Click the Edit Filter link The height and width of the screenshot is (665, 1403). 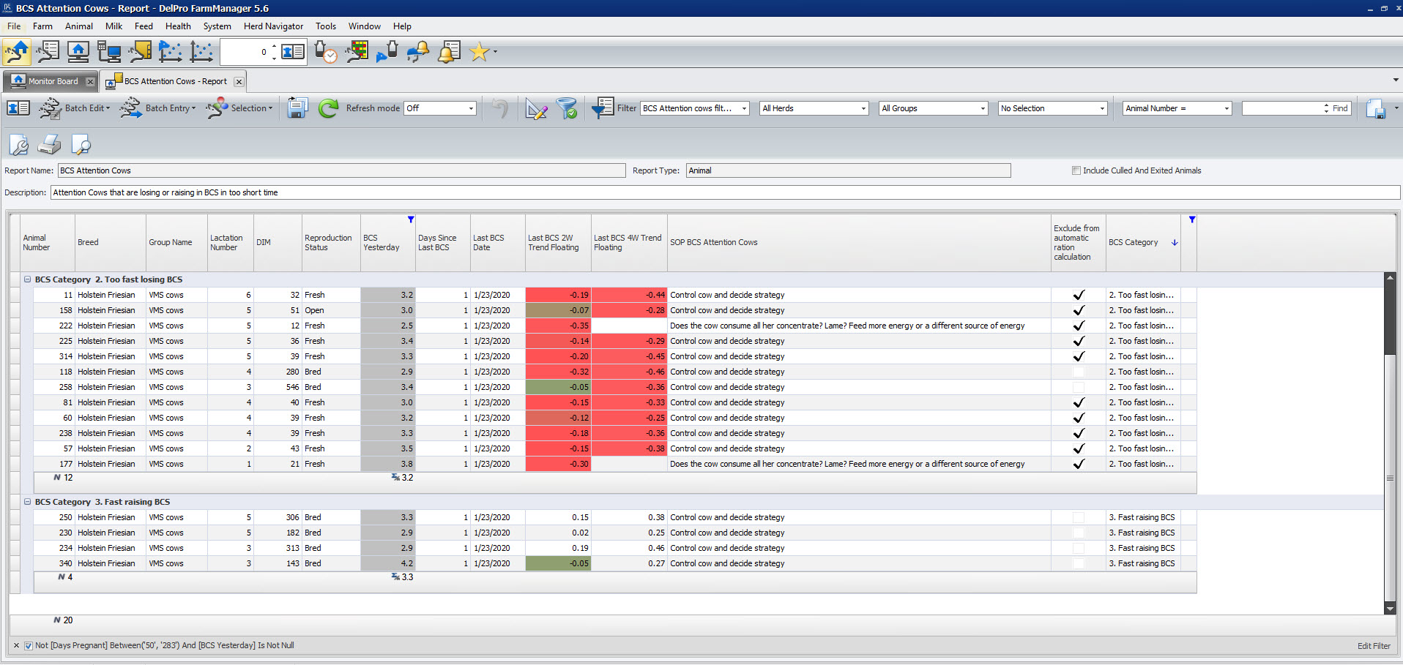pyautogui.click(x=1373, y=645)
